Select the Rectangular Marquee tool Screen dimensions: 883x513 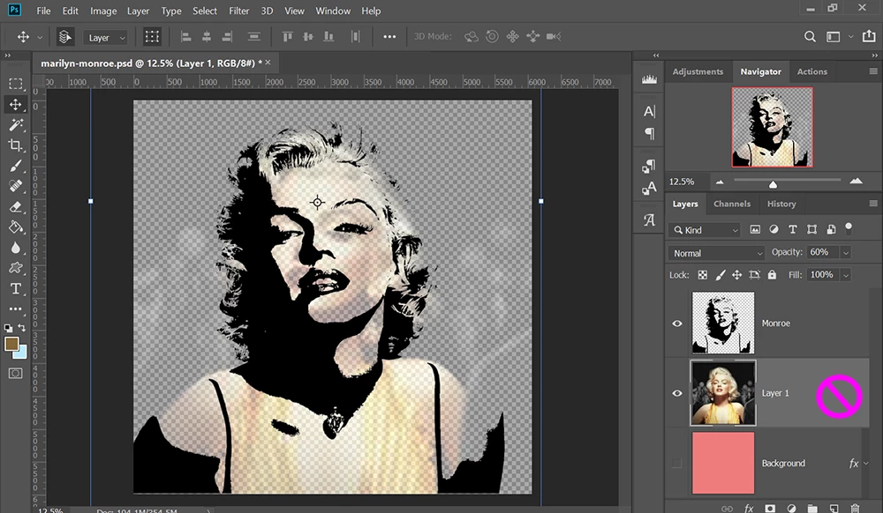(x=15, y=84)
